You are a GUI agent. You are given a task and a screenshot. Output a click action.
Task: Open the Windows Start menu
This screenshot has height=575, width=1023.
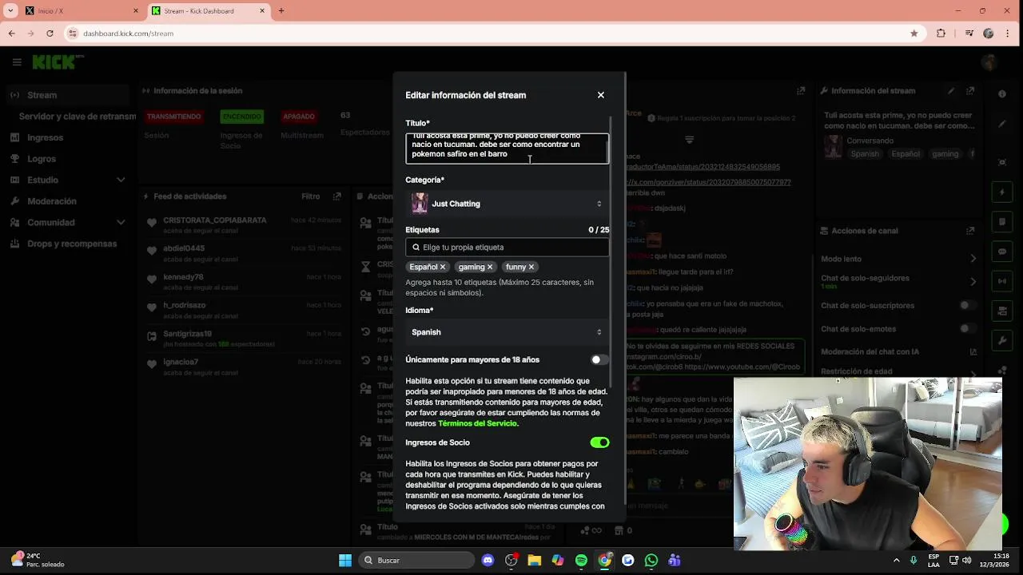[x=345, y=561]
